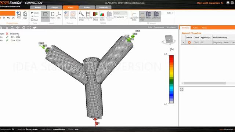
Task: Open the For extreme dropdown
Action: click(120, 17)
